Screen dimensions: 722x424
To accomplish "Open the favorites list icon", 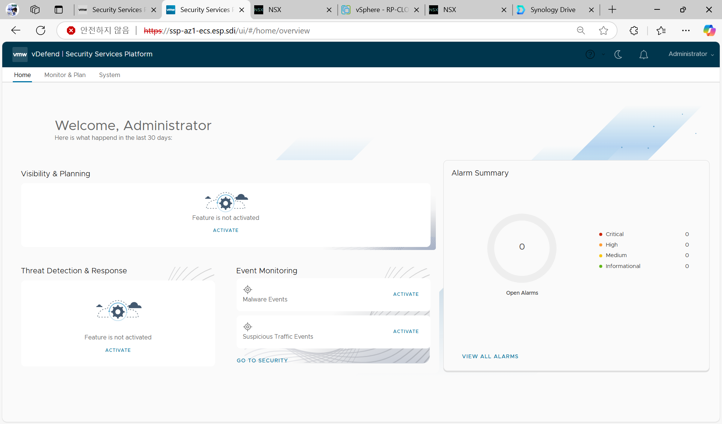I will [661, 30].
